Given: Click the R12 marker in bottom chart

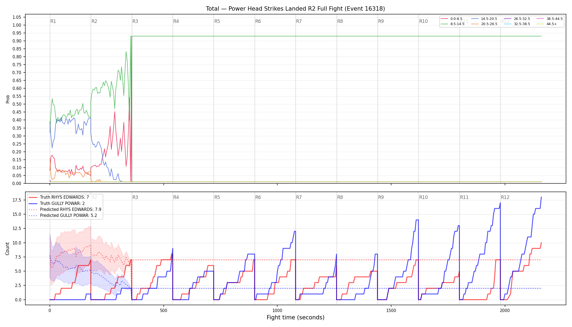Looking at the screenshot, I should [x=505, y=197].
